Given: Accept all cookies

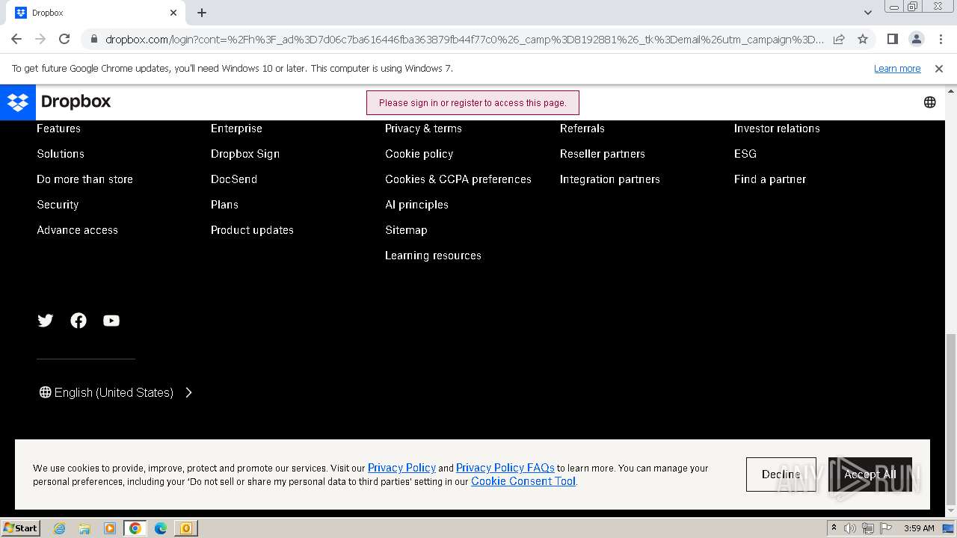Looking at the screenshot, I should (870, 474).
